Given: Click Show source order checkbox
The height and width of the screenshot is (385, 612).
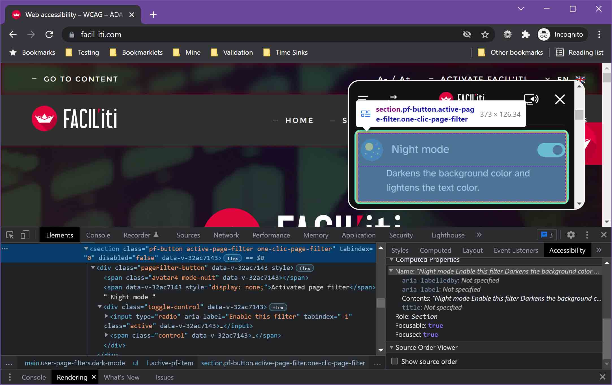Looking at the screenshot, I should (394, 361).
